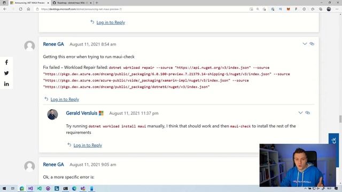
Task: Click the topmost Log in to Reply link
Action: click(111, 22)
